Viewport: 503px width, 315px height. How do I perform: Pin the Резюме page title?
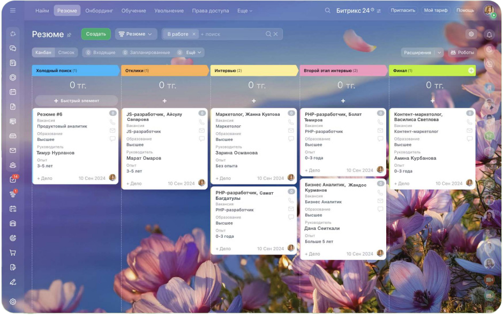[x=69, y=35]
